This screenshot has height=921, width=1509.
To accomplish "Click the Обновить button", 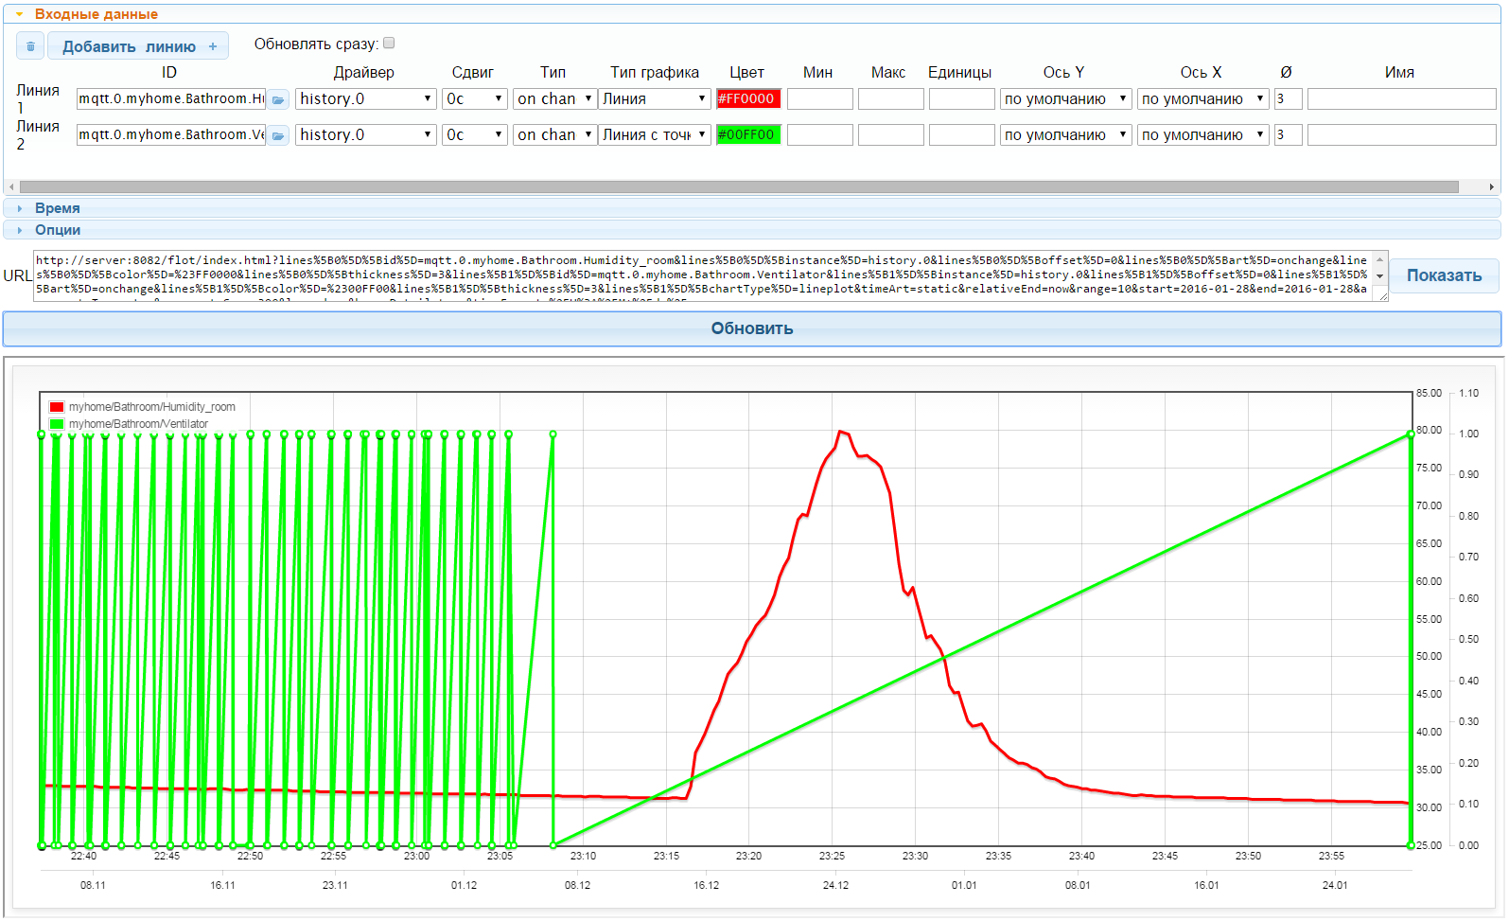I will tap(752, 328).
